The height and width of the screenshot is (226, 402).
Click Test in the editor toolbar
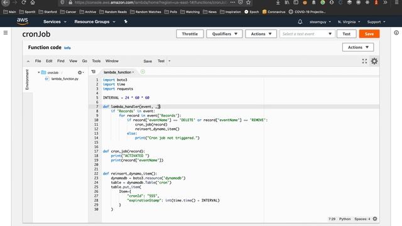[161, 61]
